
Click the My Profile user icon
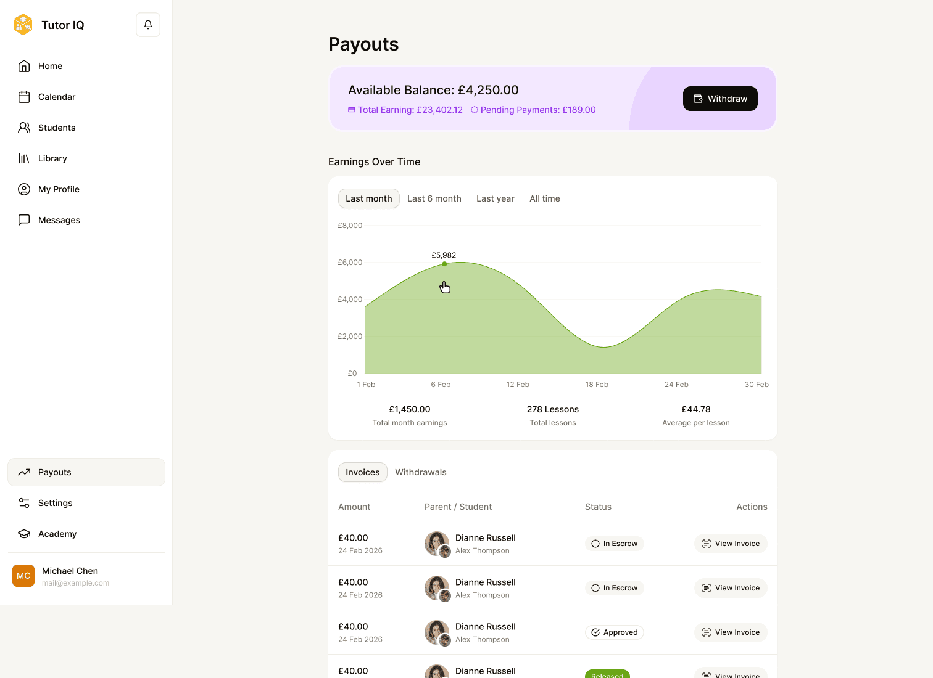click(24, 189)
